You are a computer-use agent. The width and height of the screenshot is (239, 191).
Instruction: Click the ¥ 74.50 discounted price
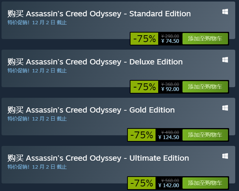point(170,41)
